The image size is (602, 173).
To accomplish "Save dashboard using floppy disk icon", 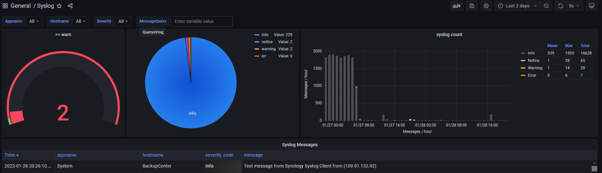I will click(x=472, y=6).
